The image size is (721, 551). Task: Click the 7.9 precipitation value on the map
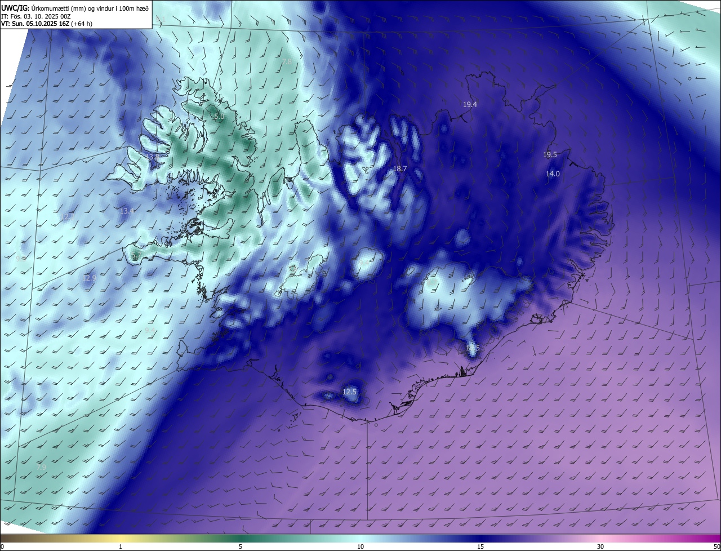[x=41, y=468]
